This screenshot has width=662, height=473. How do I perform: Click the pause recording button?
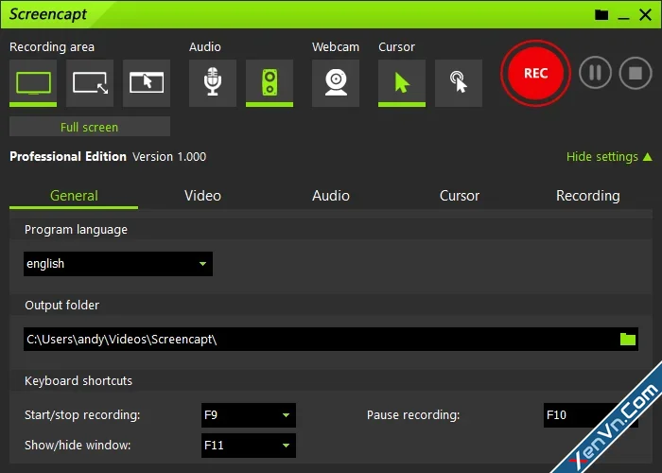click(x=595, y=73)
